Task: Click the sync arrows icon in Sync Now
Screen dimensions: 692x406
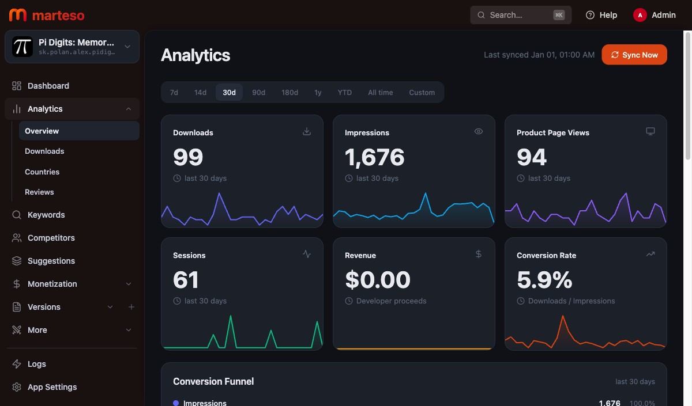Action: tap(615, 55)
